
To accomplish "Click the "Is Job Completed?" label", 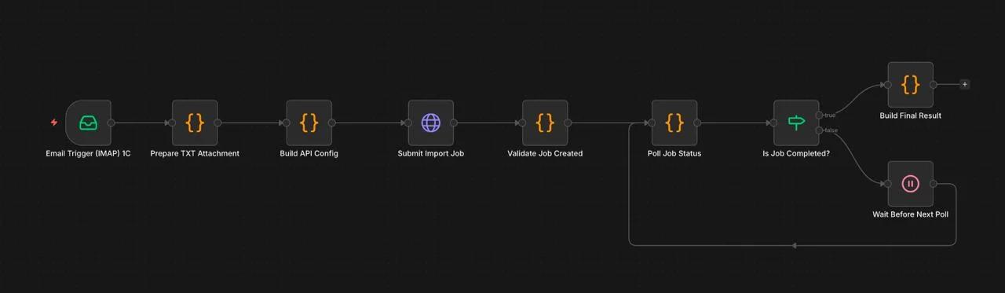I will tap(796, 153).
